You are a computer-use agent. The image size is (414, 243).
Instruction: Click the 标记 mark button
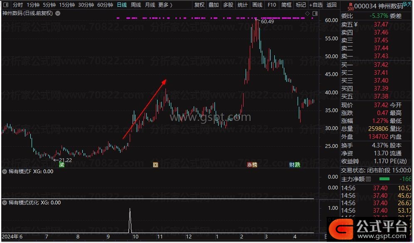(x=301, y=5)
